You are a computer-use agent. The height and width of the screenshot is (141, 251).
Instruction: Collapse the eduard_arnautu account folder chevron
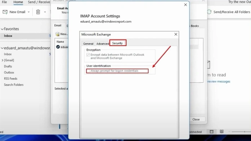(2, 48)
